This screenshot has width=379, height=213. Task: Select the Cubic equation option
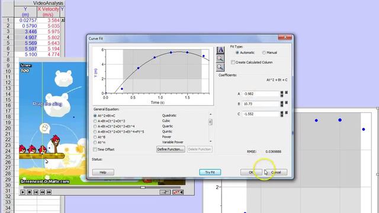coord(95,121)
